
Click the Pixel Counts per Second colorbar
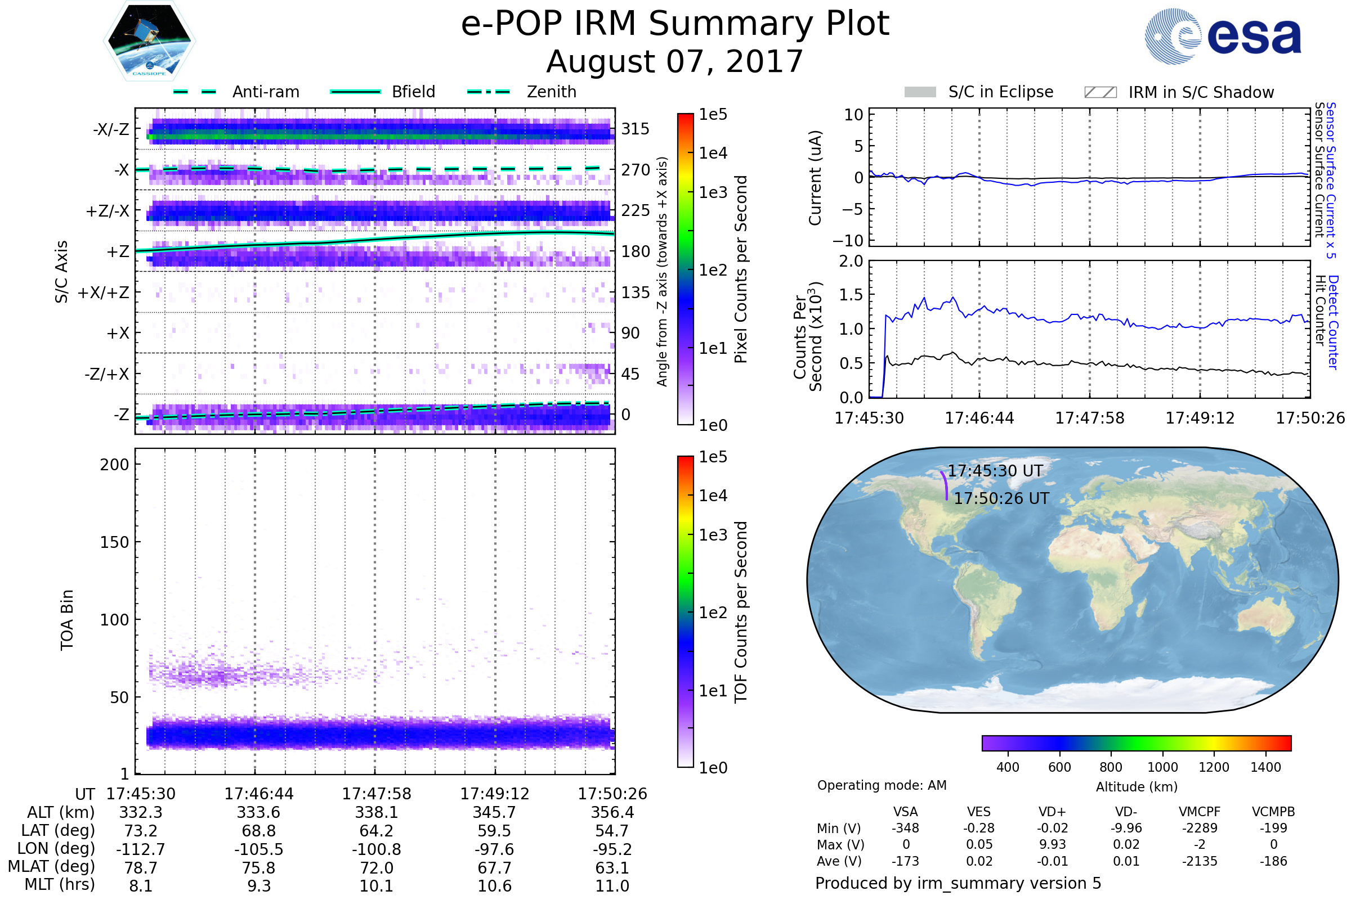tap(685, 269)
